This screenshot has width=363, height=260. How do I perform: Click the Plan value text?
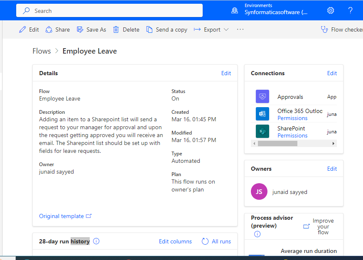(x=193, y=186)
